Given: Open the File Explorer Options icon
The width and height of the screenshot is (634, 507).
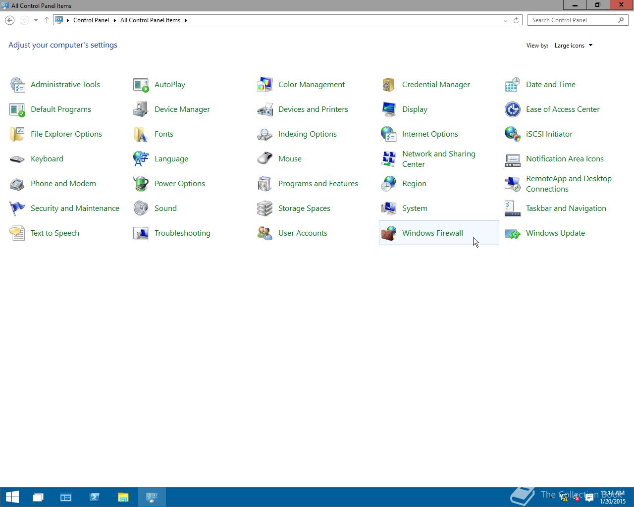Looking at the screenshot, I should tap(17, 134).
